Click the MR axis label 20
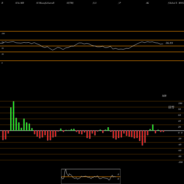Screen dimensions: 184x184 click(x=180, y=127)
